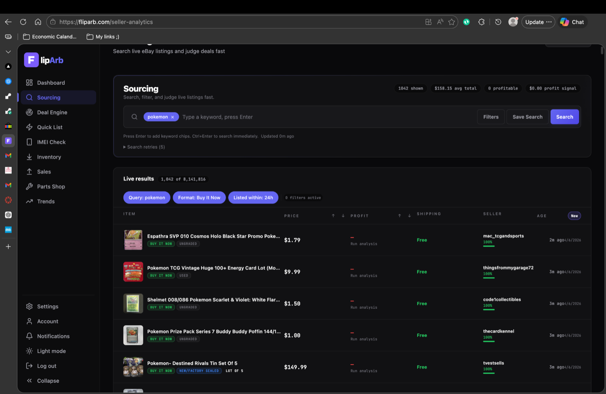The image size is (606, 394).
Task: Click the FlipArb logo
Action: coord(44,60)
